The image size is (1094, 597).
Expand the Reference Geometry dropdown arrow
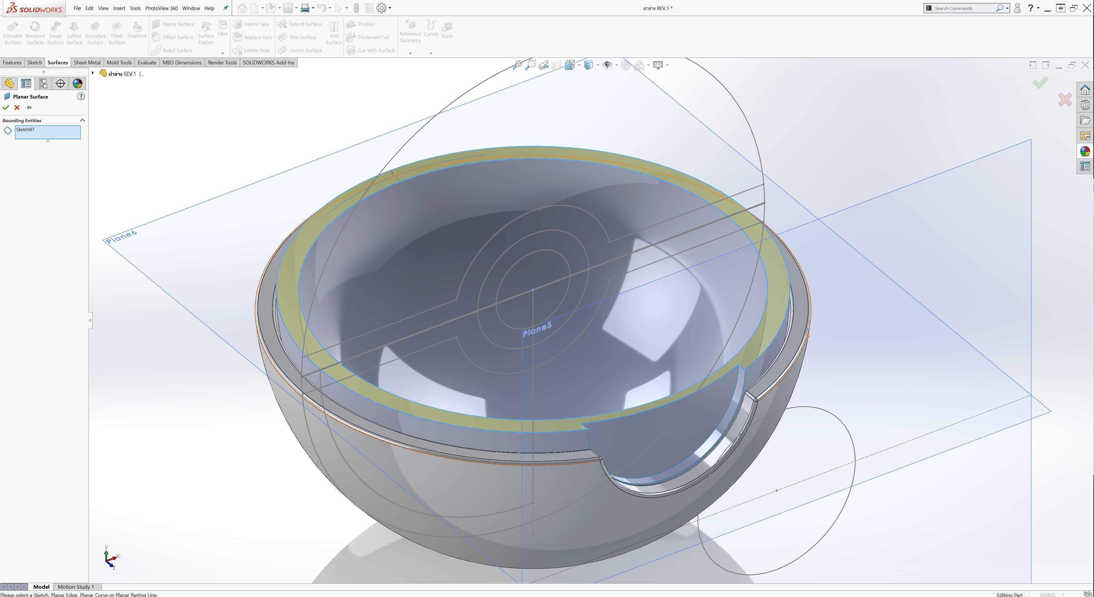[410, 53]
